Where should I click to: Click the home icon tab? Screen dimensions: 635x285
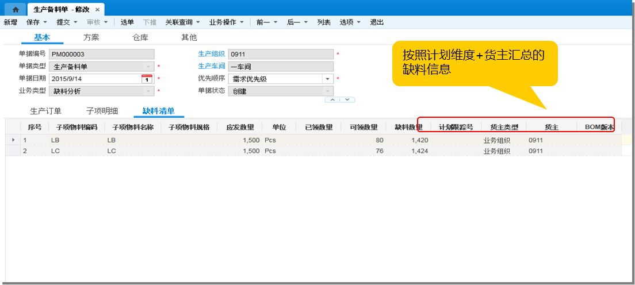[16, 10]
